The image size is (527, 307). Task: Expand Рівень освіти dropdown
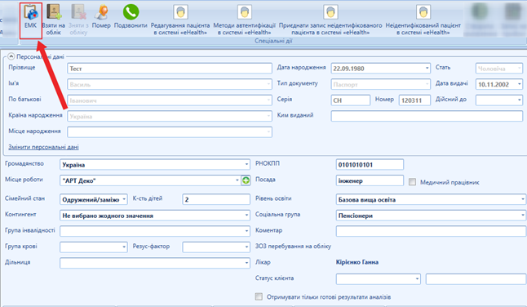coord(523,199)
